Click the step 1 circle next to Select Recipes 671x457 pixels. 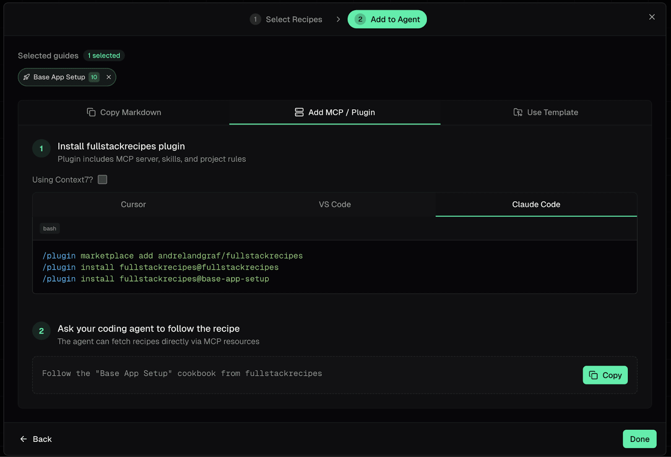click(x=255, y=19)
